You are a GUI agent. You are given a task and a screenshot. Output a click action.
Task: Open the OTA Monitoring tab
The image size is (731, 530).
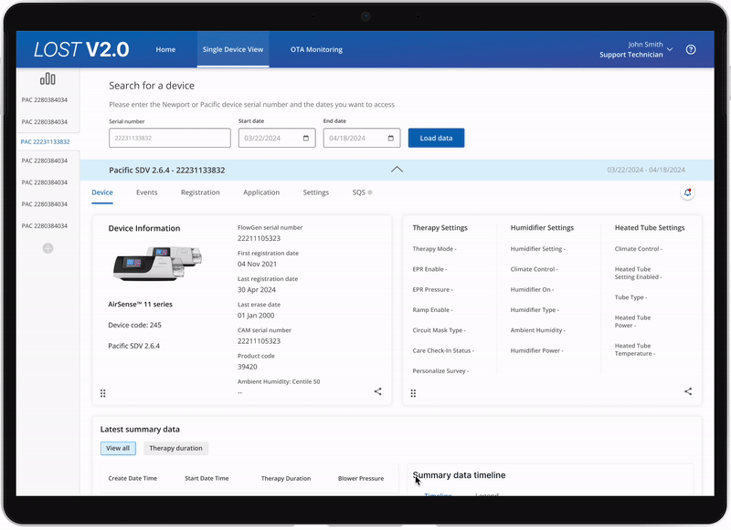[316, 49]
